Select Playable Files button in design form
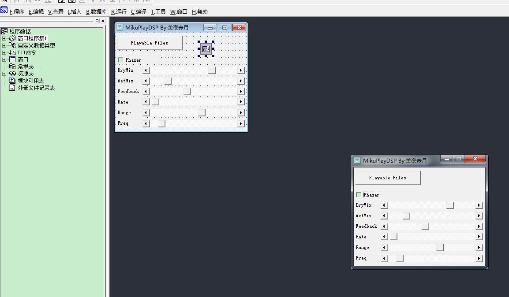Image resolution: width=509 pixels, height=297 pixels. click(150, 43)
